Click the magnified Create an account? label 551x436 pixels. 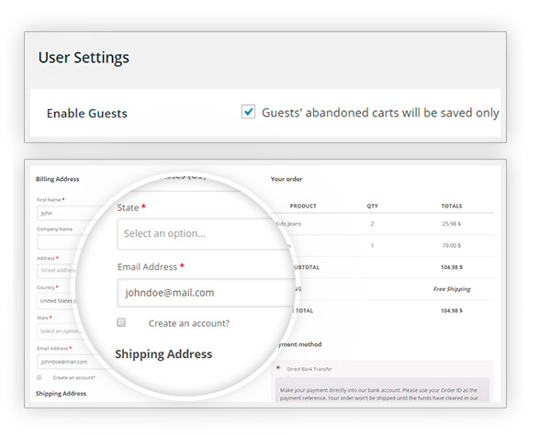click(189, 323)
